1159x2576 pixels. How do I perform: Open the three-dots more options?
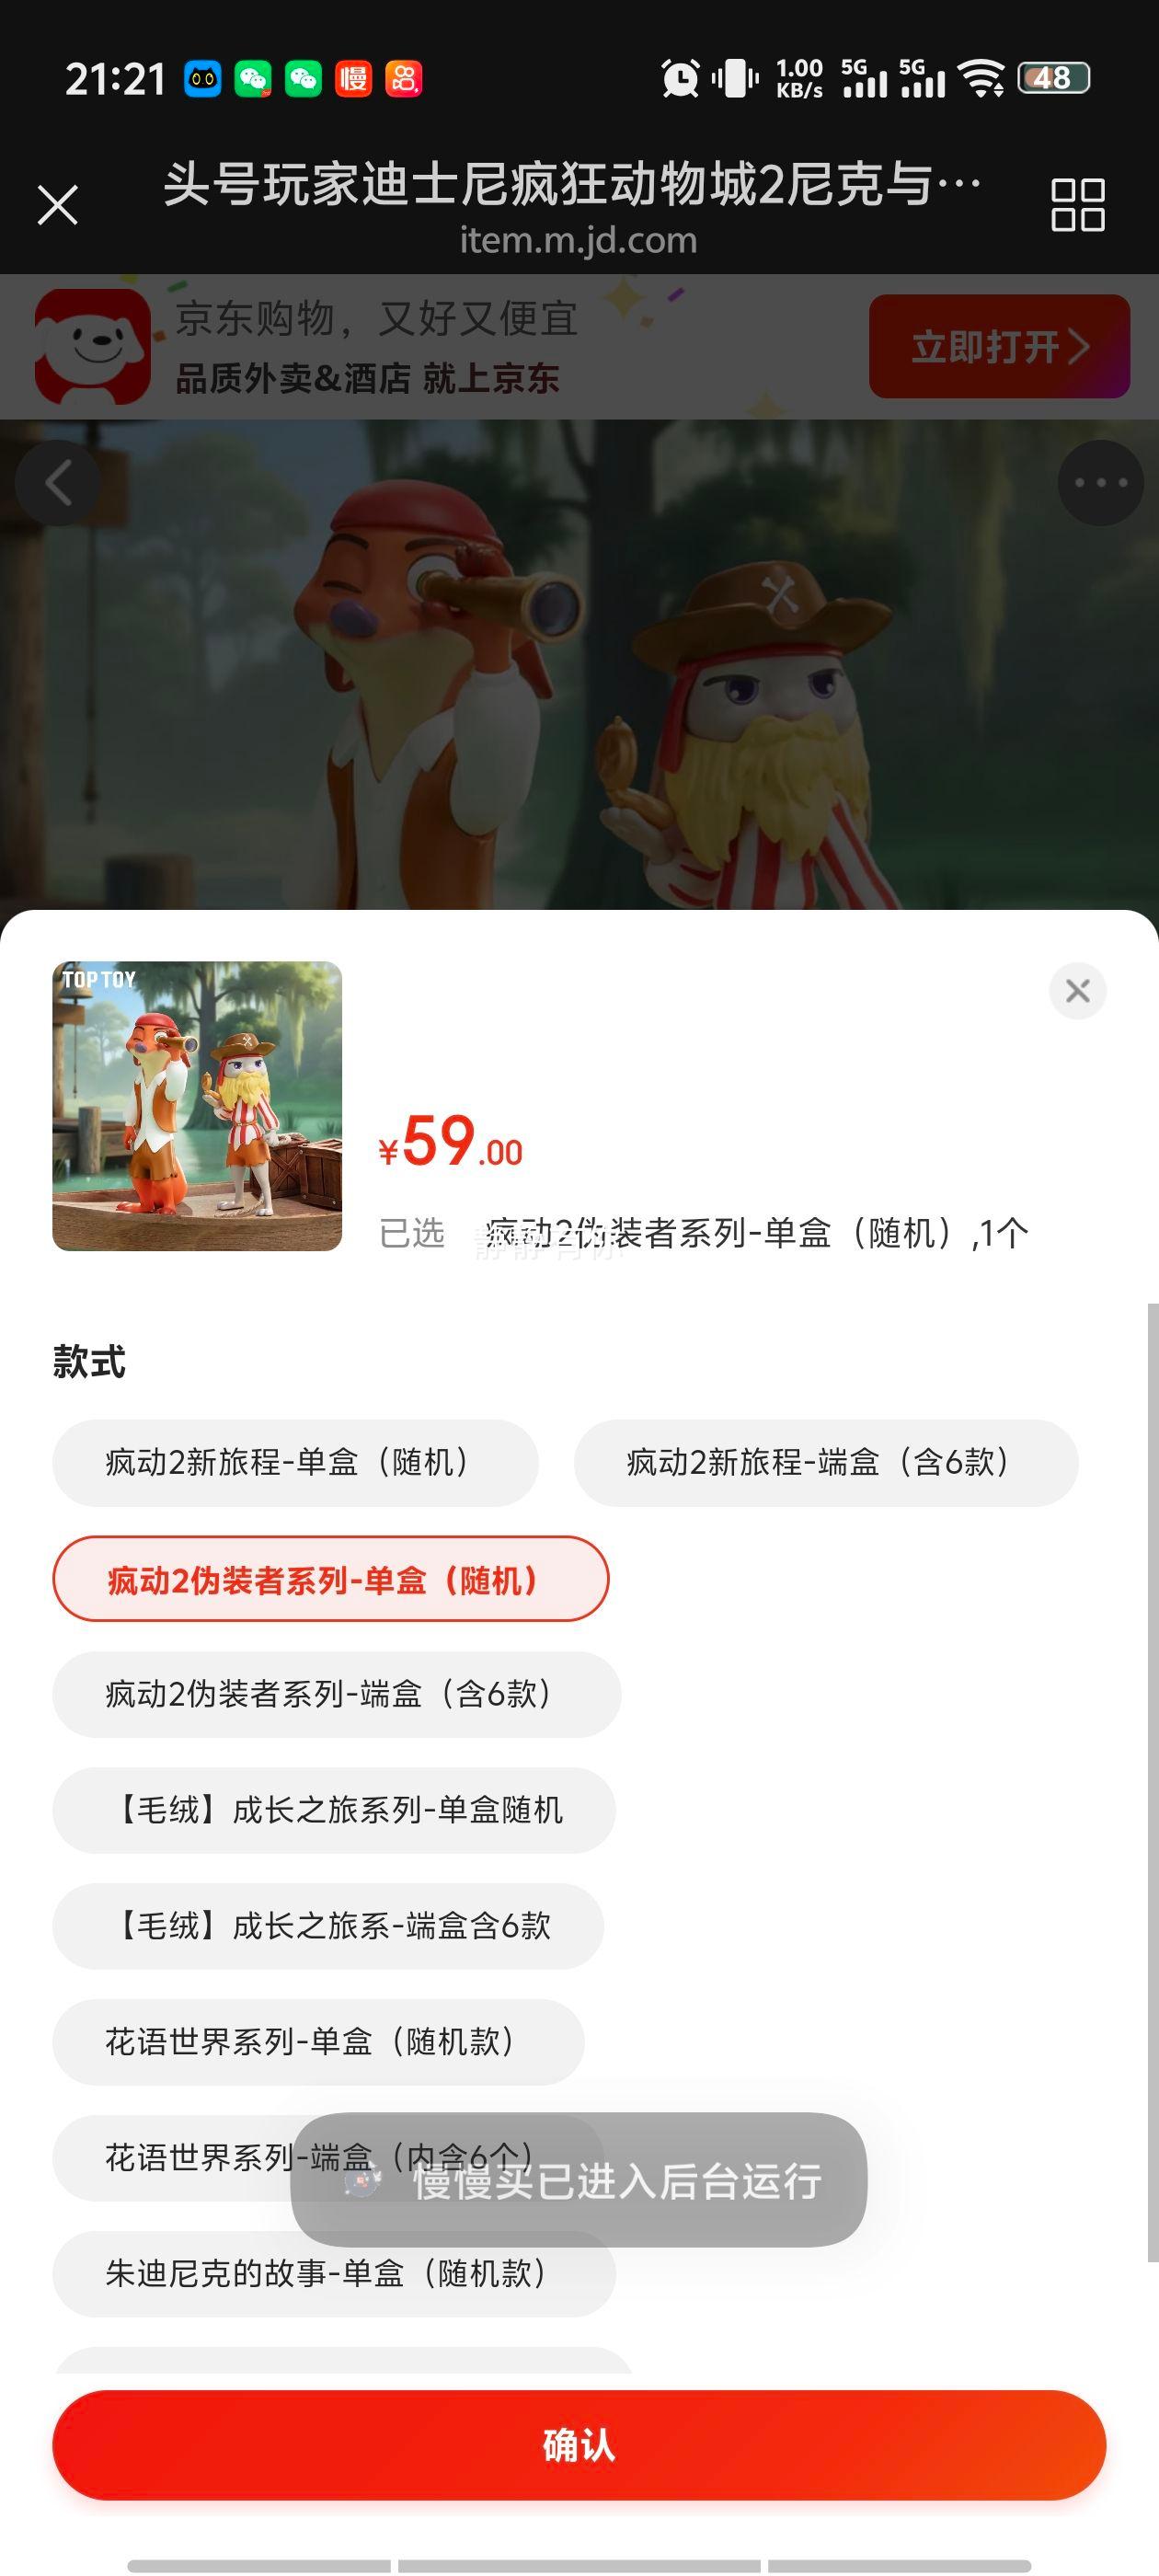coord(1100,483)
